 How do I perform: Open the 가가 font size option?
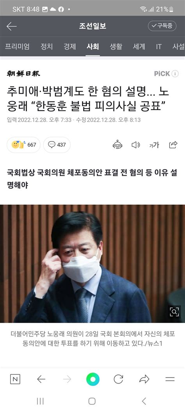click(154, 145)
